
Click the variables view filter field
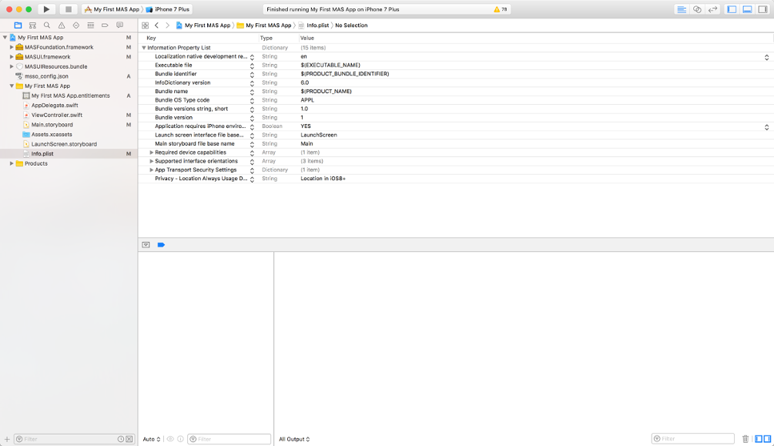pos(229,439)
